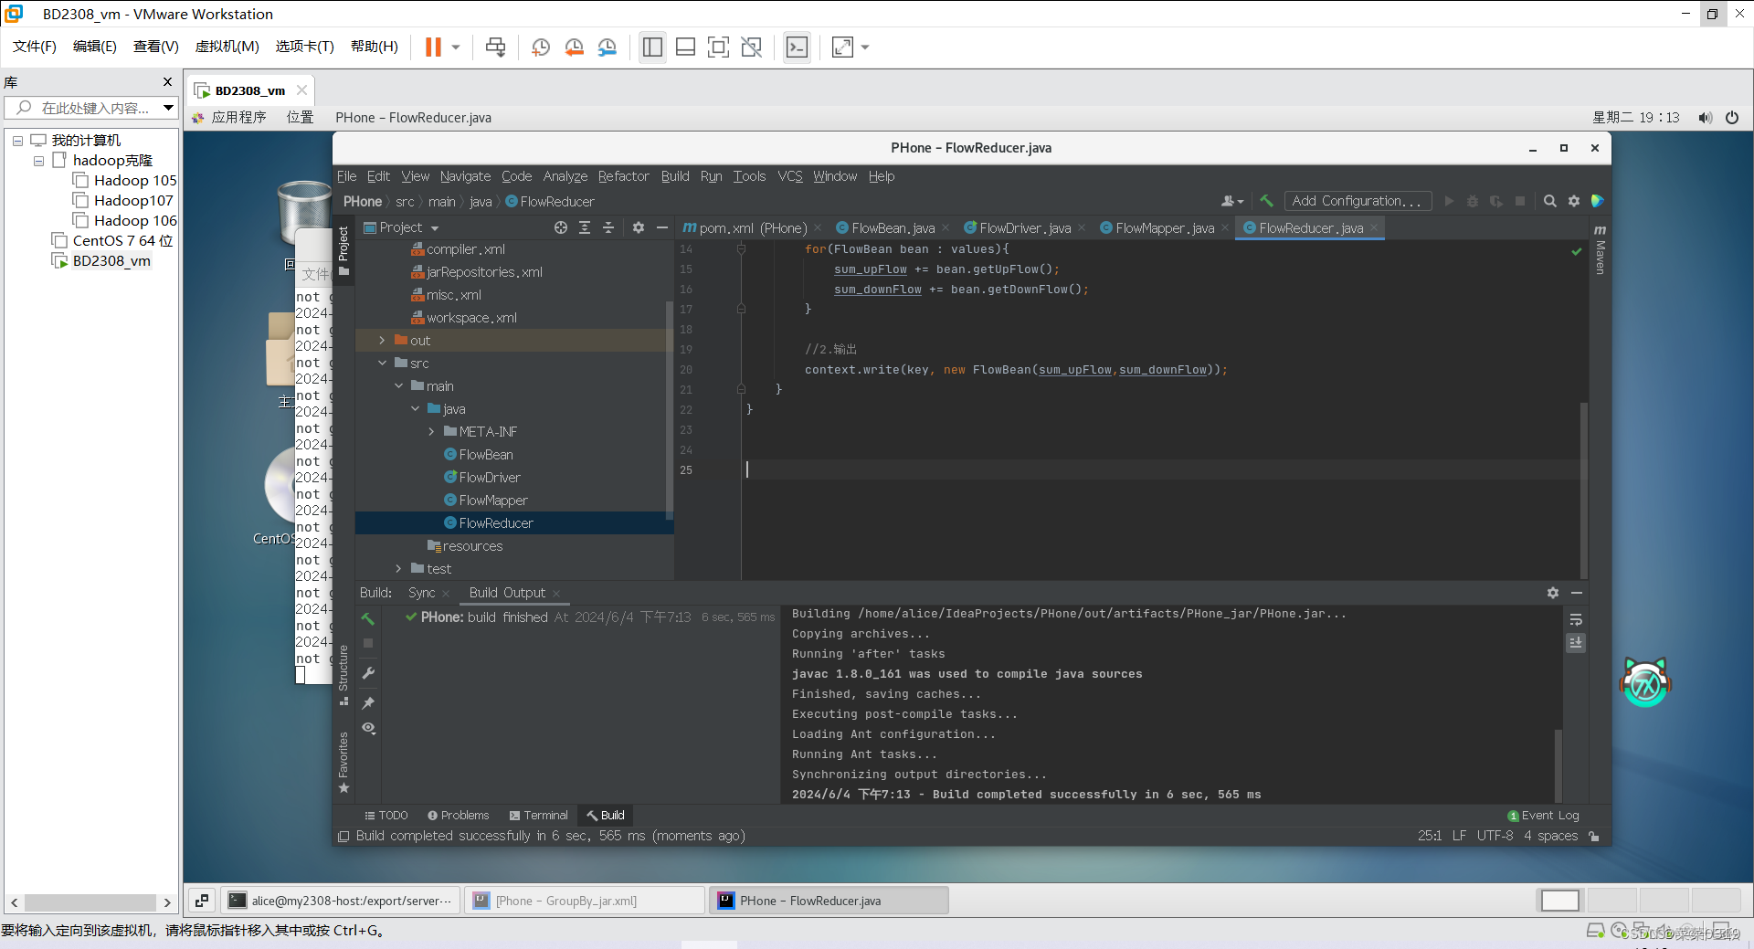Expand the test folder in Project tree
Screen dimensions: 1754x949
[x=398, y=568]
